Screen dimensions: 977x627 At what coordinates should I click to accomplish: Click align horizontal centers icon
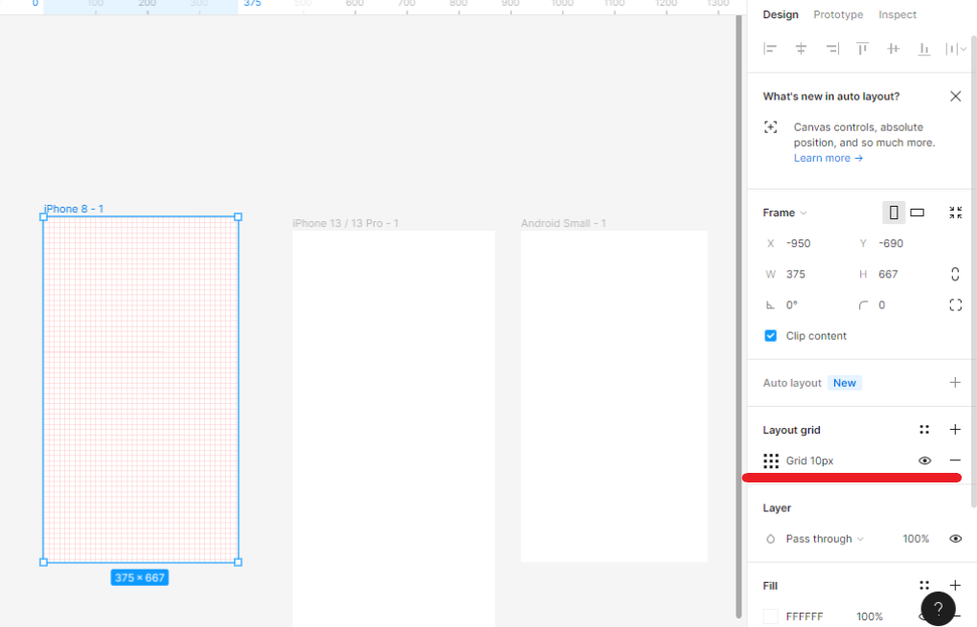pos(801,49)
